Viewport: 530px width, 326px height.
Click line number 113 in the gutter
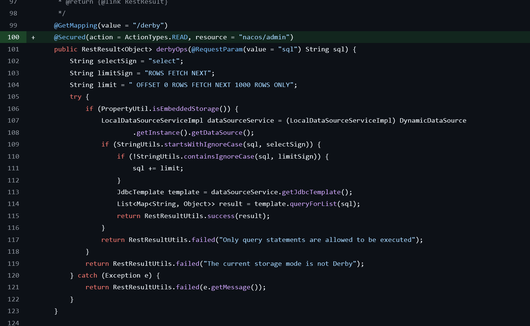(x=13, y=192)
